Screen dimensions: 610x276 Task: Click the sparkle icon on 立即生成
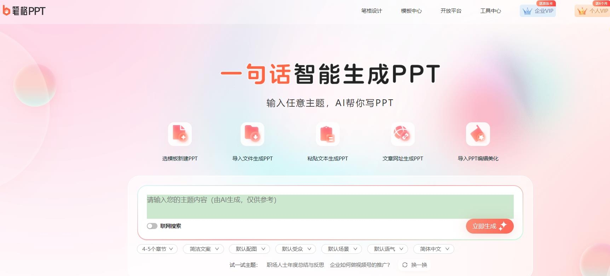pos(503,226)
